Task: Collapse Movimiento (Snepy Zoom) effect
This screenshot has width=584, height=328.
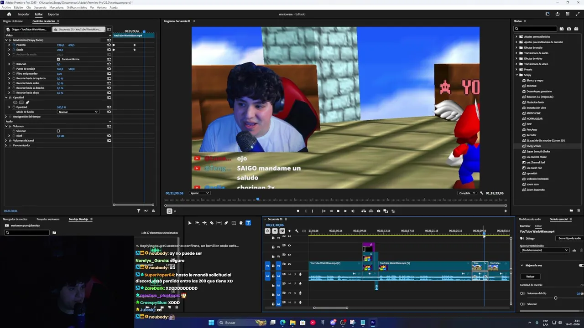Action: coord(6,40)
